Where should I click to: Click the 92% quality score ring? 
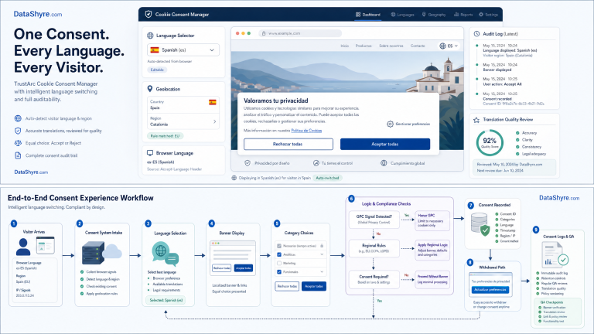click(490, 143)
